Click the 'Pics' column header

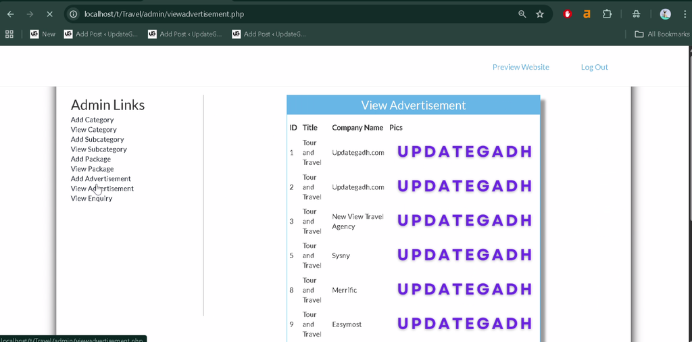pyautogui.click(x=396, y=128)
